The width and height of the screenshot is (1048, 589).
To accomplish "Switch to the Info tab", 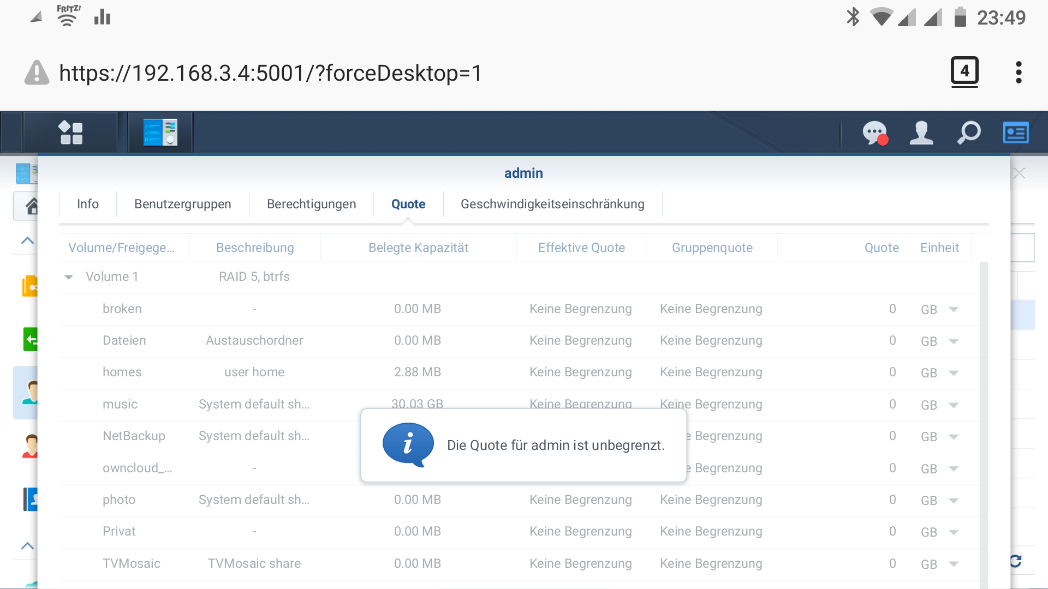I will tap(88, 204).
